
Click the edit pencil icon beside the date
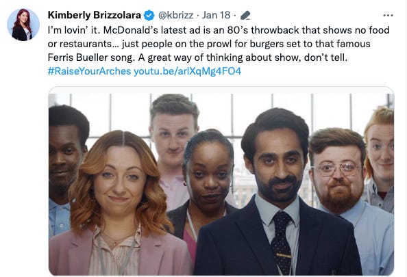pyautogui.click(x=245, y=15)
